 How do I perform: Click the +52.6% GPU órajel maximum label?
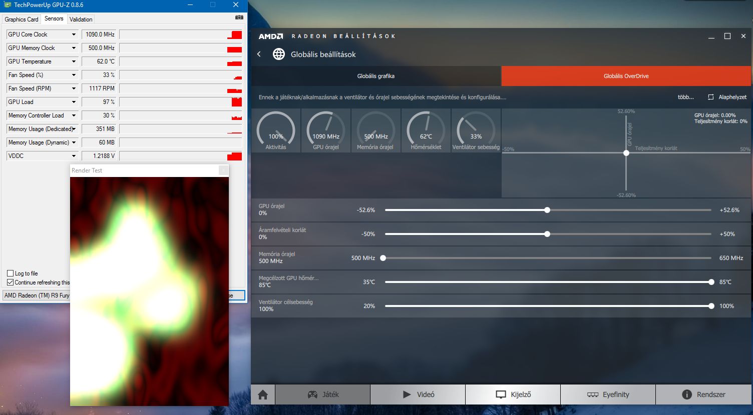[x=729, y=210]
